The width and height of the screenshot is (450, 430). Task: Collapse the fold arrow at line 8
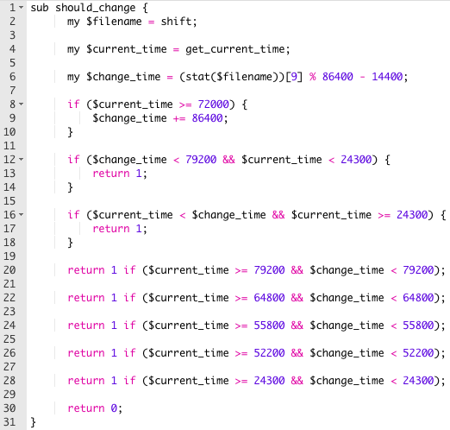(x=22, y=104)
